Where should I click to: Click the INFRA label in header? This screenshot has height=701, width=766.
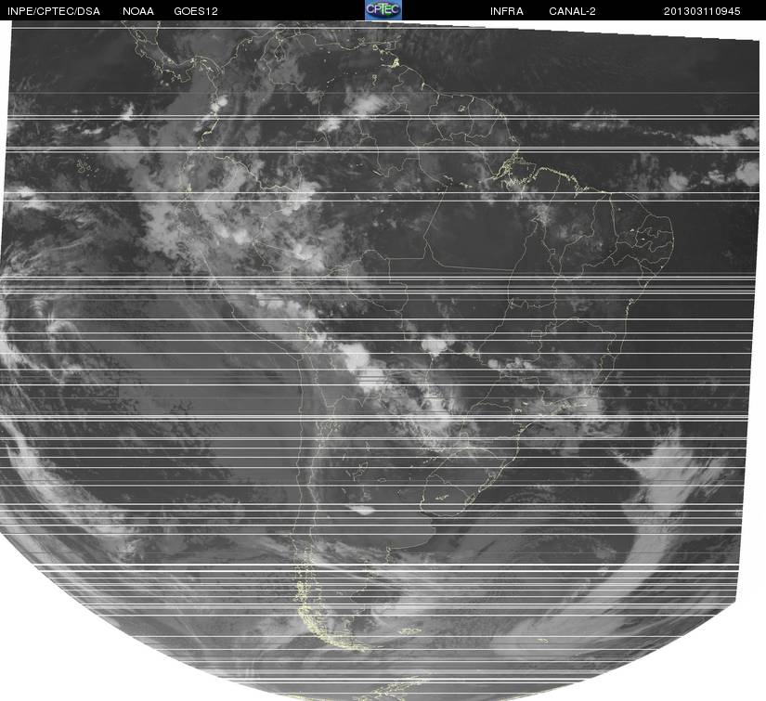(x=507, y=11)
